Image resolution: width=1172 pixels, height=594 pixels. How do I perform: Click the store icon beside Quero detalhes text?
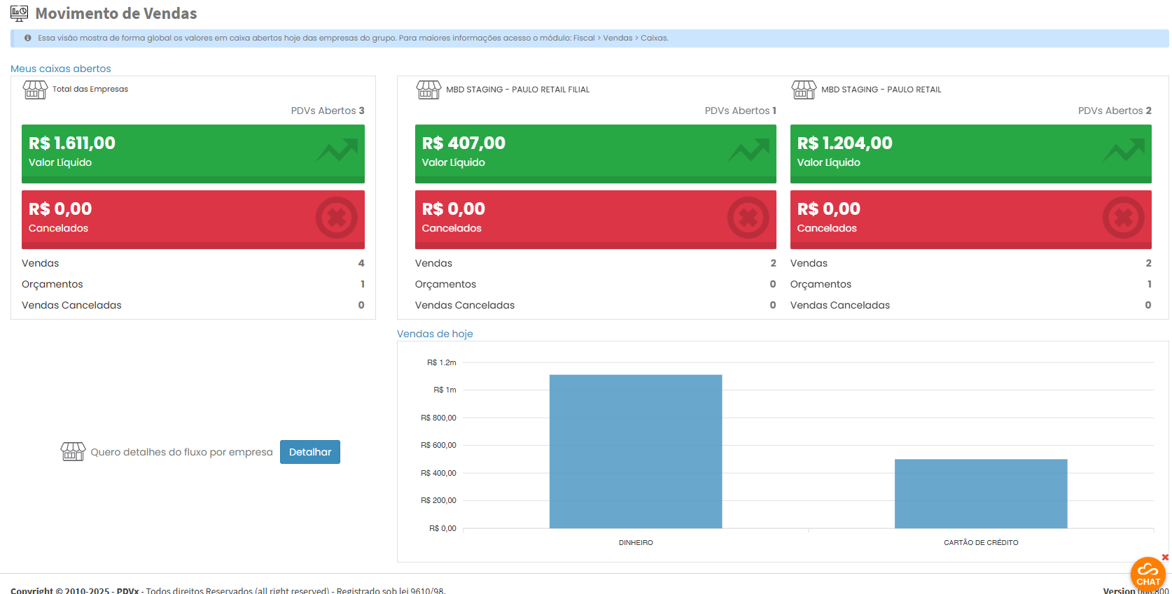[73, 452]
